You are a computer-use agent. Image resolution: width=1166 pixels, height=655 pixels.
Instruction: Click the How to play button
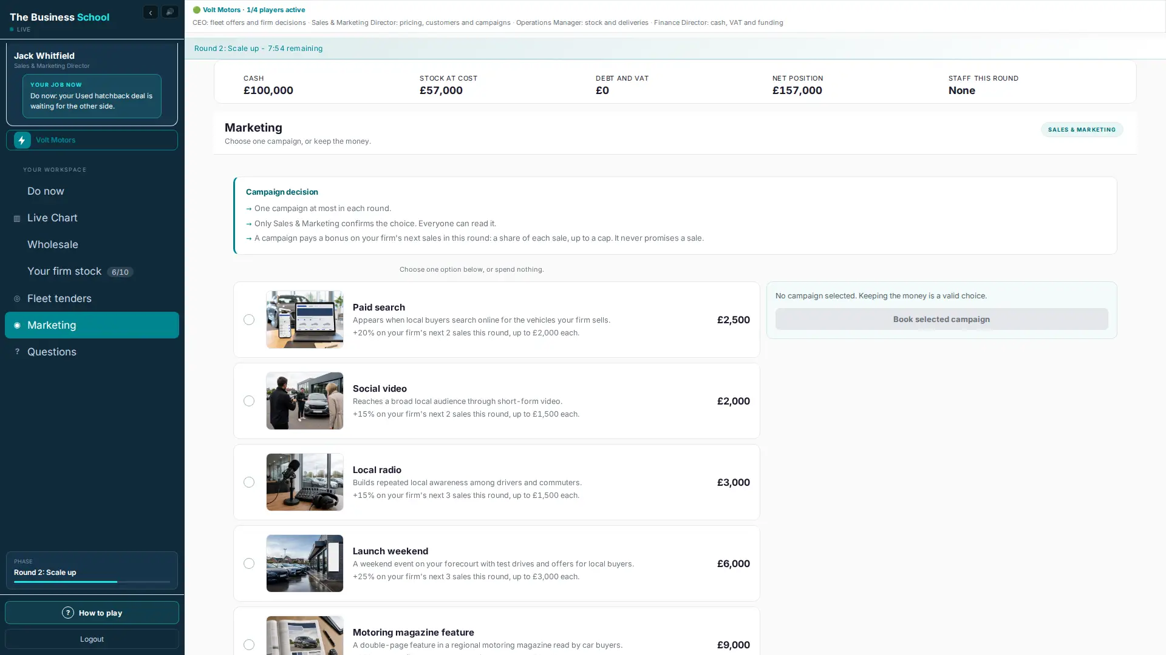pyautogui.click(x=92, y=613)
